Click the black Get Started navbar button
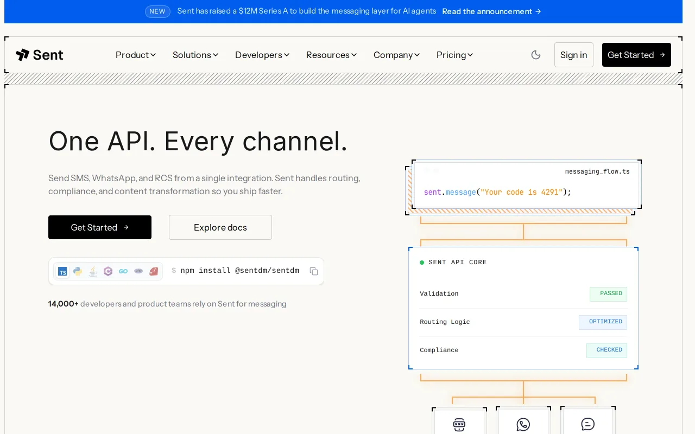The image size is (695, 434). (636, 55)
